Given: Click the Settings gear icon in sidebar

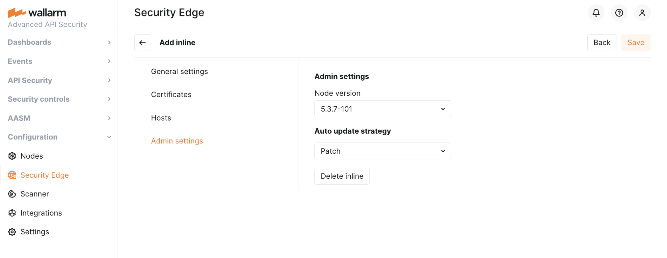Looking at the screenshot, I should pyautogui.click(x=12, y=232).
